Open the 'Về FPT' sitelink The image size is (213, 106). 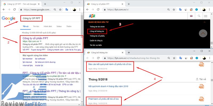(x=26, y=50)
